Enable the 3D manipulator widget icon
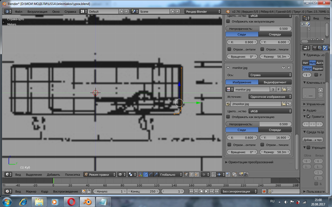 pos(140,174)
